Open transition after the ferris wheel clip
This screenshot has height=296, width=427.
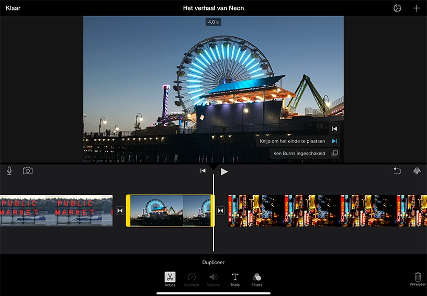(x=221, y=211)
